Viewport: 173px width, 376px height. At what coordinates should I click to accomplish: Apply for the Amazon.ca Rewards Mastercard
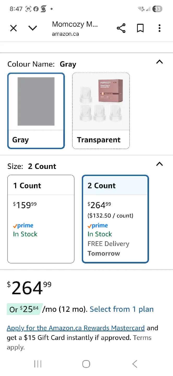[76, 328]
